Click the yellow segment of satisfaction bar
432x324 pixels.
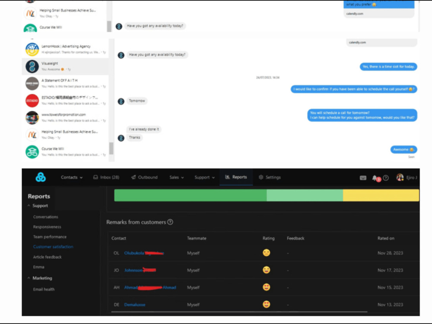click(381, 195)
